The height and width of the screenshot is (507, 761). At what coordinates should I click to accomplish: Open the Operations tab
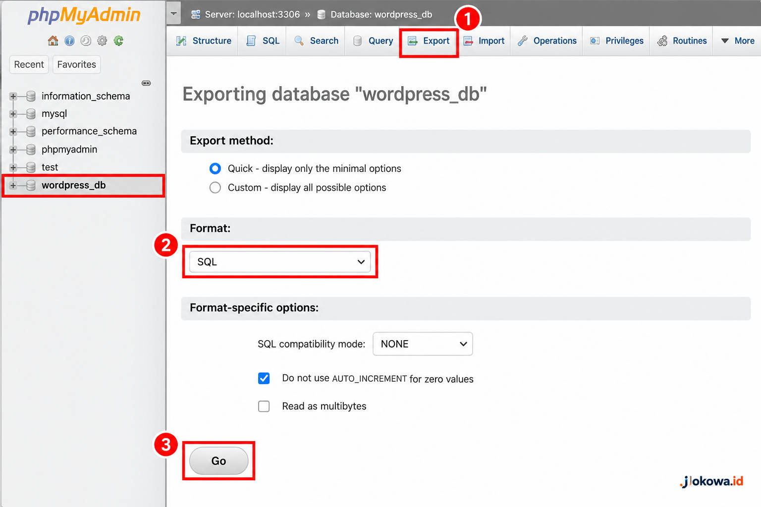(547, 41)
